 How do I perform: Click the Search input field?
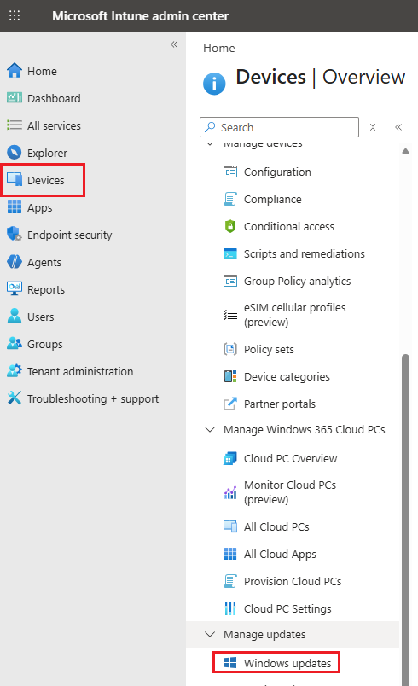(x=280, y=127)
